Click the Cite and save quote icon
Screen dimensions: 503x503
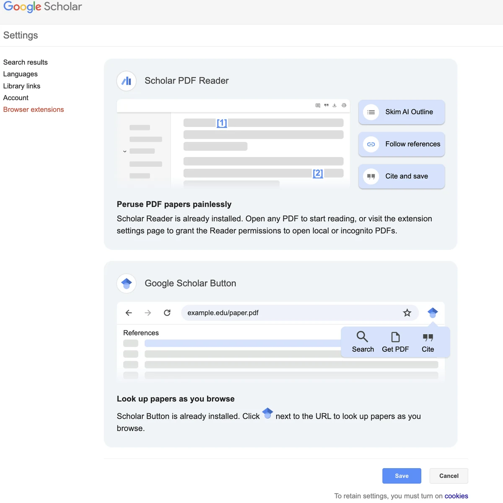click(371, 176)
